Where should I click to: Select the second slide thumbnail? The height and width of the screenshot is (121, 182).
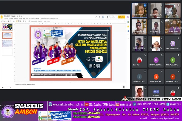click(7, 35)
